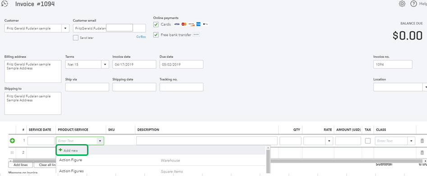Image resolution: width=427 pixels, height=176 pixels.
Task: Tick the Send later checkbox
Action: (75, 38)
